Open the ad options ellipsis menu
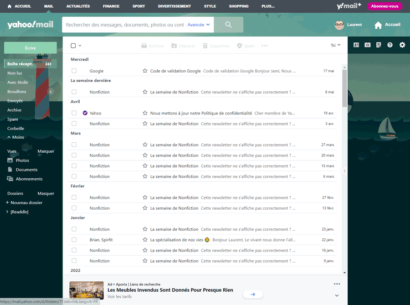 pyautogui.click(x=337, y=284)
